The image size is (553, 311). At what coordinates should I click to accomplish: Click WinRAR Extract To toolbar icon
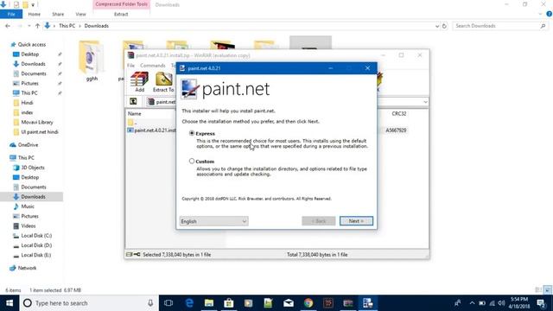163,81
